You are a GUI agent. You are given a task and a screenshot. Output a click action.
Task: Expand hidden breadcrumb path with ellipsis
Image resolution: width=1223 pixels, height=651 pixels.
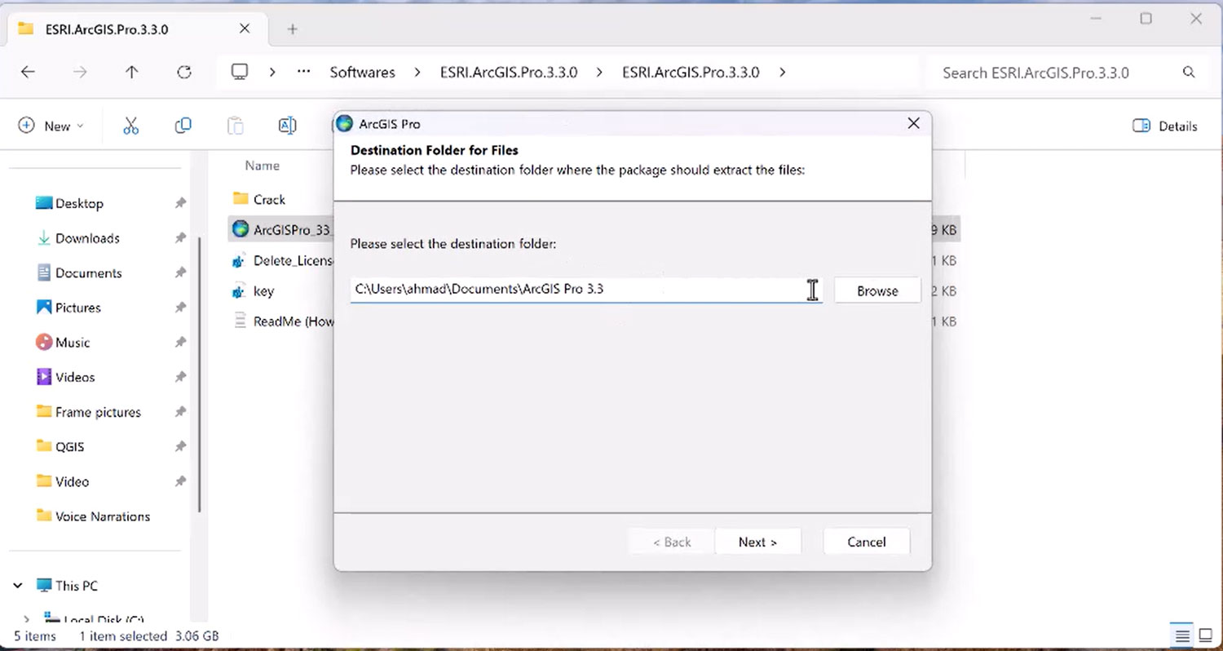click(x=303, y=73)
